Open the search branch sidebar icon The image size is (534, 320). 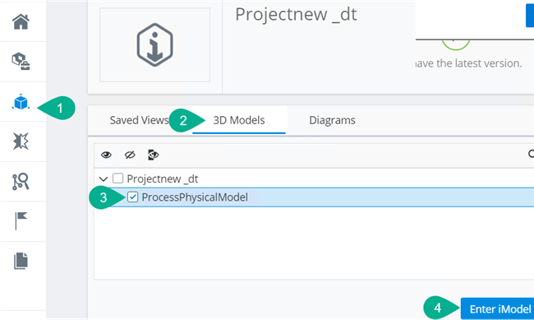[21, 182]
